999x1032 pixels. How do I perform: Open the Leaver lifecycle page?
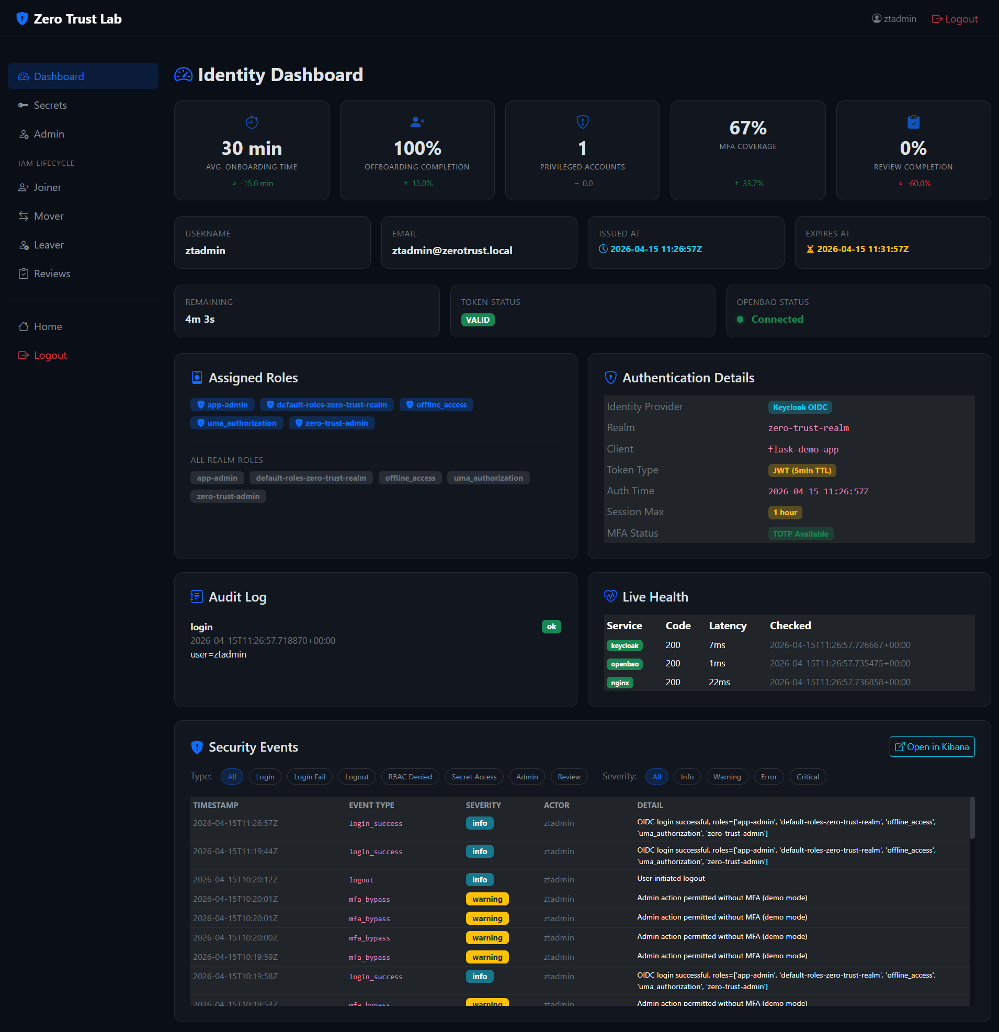tap(83, 245)
